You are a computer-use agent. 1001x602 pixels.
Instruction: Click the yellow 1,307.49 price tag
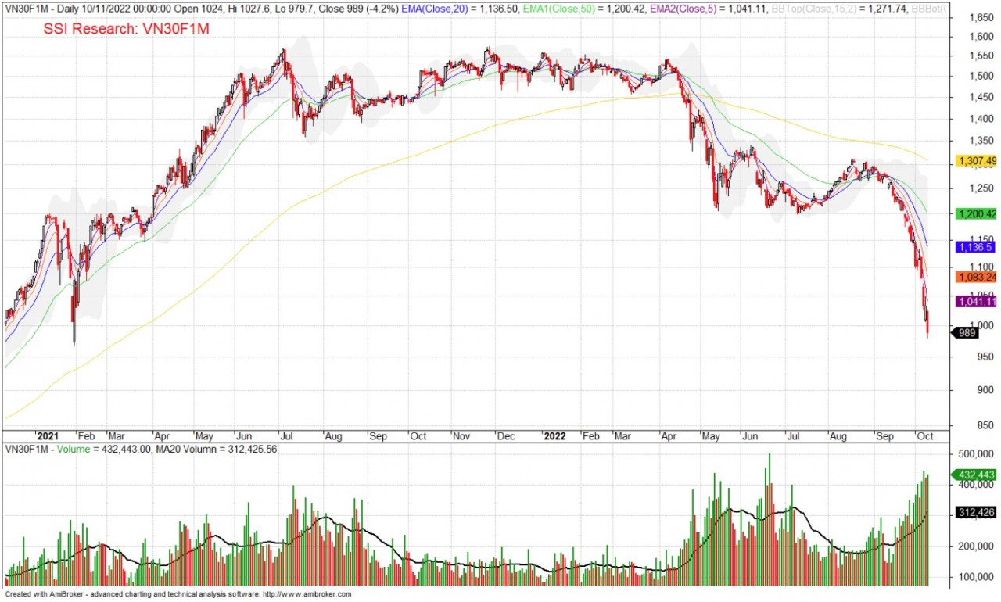pyautogui.click(x=976, y=161)
